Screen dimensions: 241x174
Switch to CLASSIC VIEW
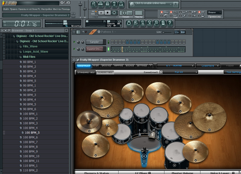click(105, 72)
